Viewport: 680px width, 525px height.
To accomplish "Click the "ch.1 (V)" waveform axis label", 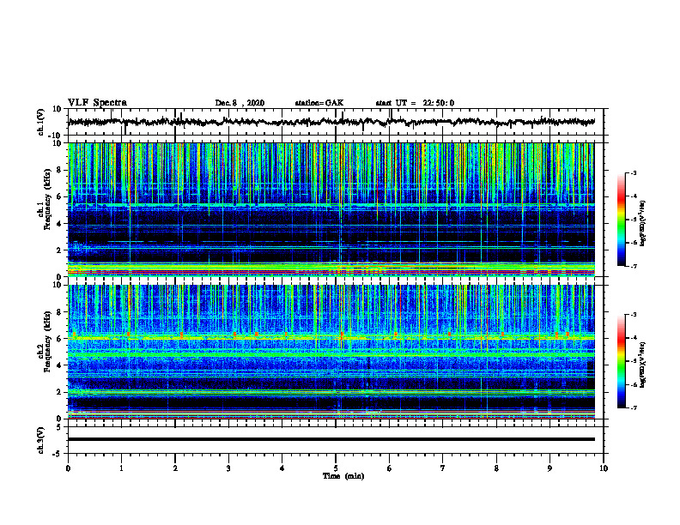I will click(x=40, y=122).
